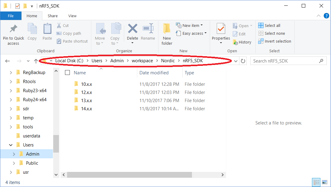Image resolution: width=331 pixels, height=187 pixels.
Task: Click Nordic in the address breadcrumb
Action: pos(168,61)
